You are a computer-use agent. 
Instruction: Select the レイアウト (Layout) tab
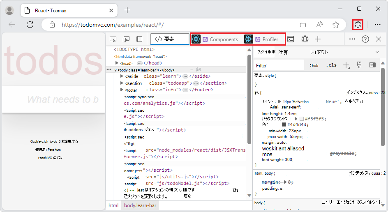[x=319, y=52]
